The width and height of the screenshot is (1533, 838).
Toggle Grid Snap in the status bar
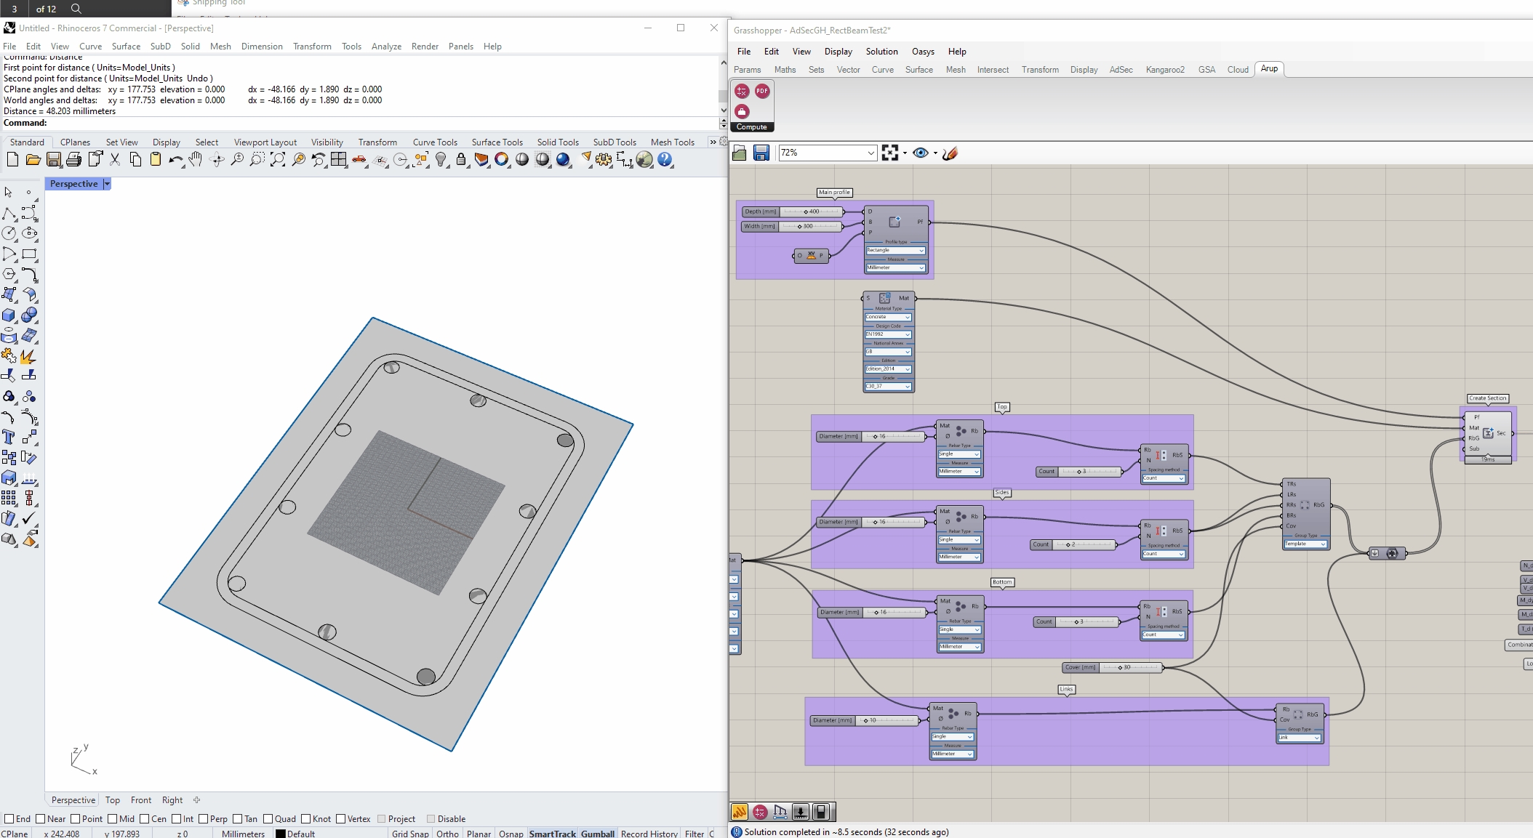pyautogui.click(x=410, y=834)
